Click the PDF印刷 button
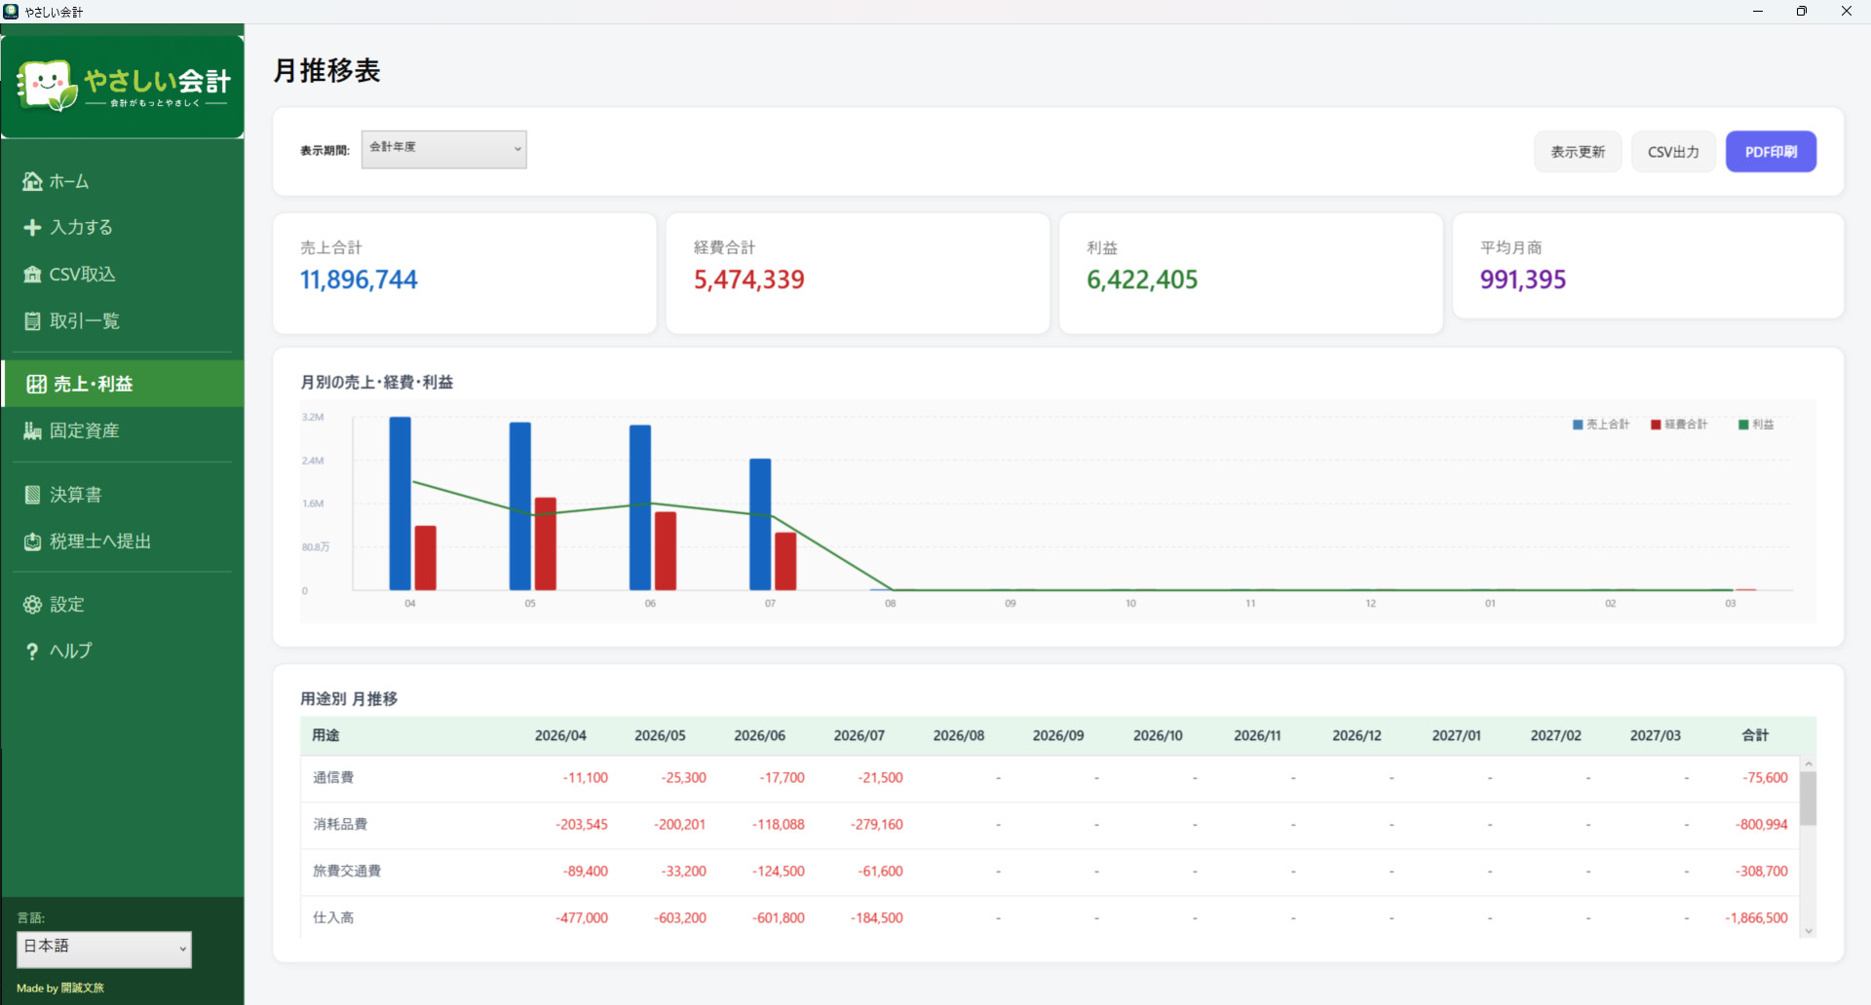The image size is (1871, 1005). point(1771,152)
